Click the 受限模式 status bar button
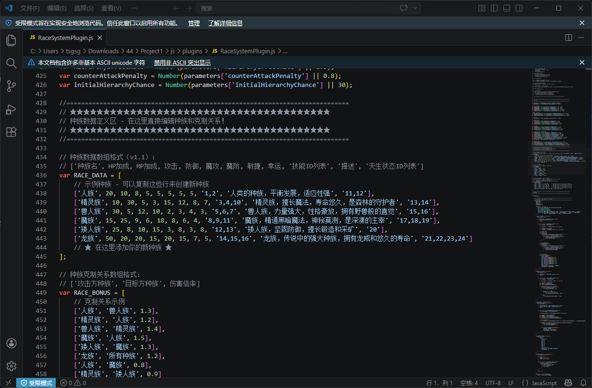The width and height of the screenshot is (592, 388). (37, 383)
